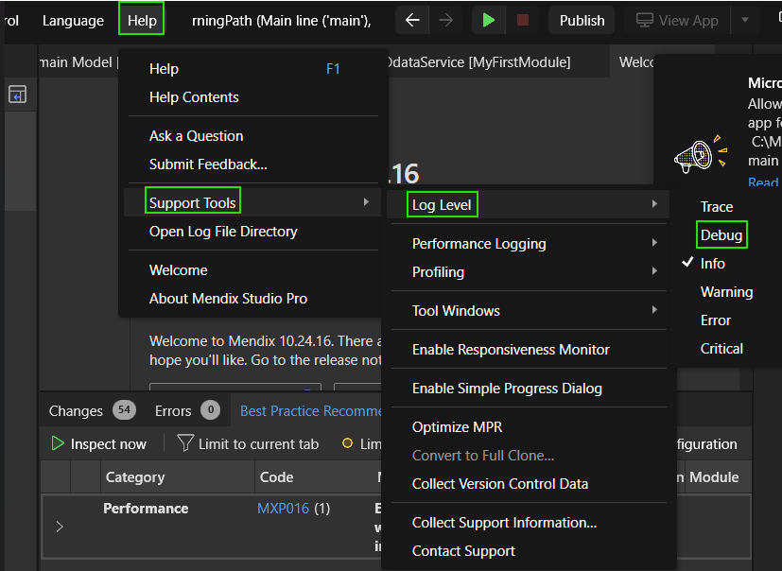782x571 pixels.
Task: Switch to the Errors tab
Action: point(172,411)
